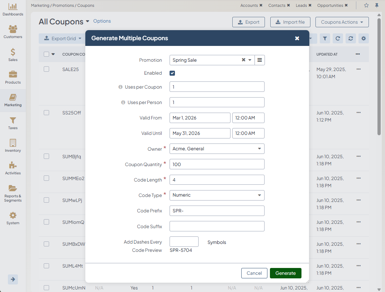Click the grid filter funnel icon
The image size is (385, 292).
coord(324,38)
